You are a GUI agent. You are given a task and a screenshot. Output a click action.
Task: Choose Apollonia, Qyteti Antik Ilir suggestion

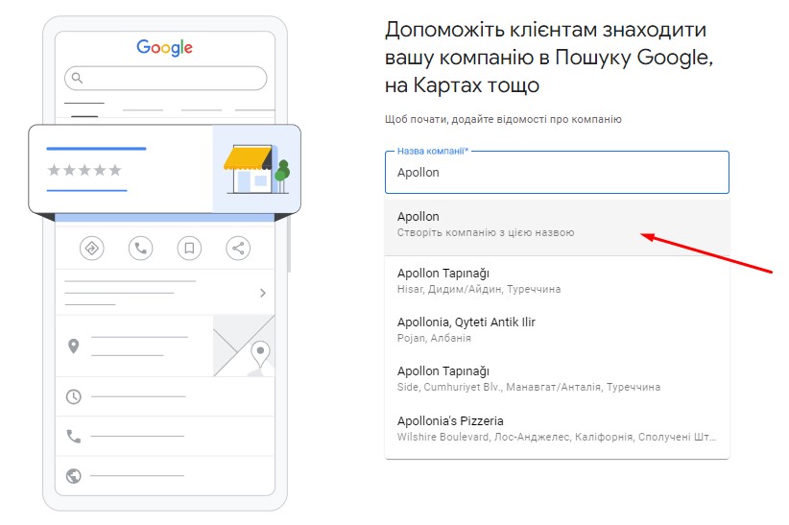(557, 330)
